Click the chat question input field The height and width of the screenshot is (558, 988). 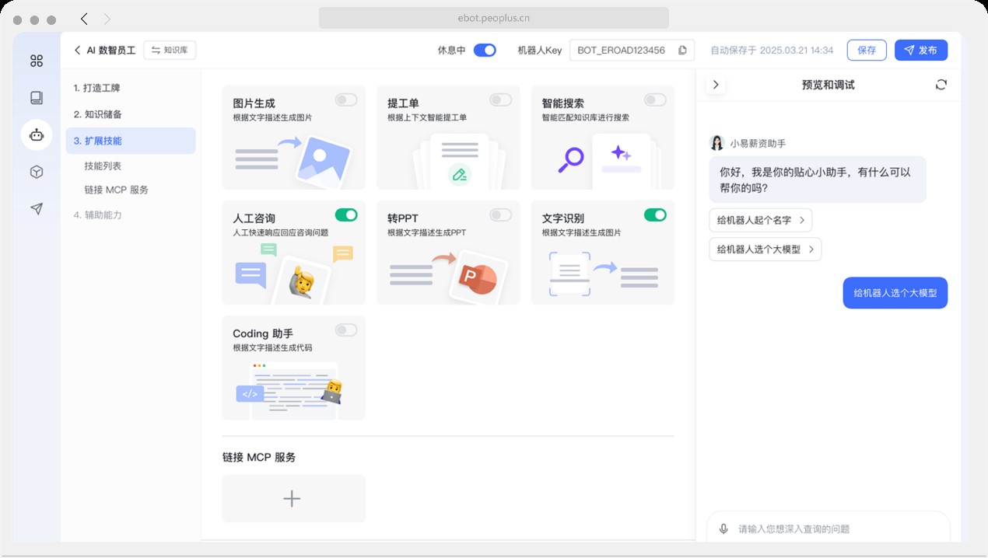coord(825,528)
